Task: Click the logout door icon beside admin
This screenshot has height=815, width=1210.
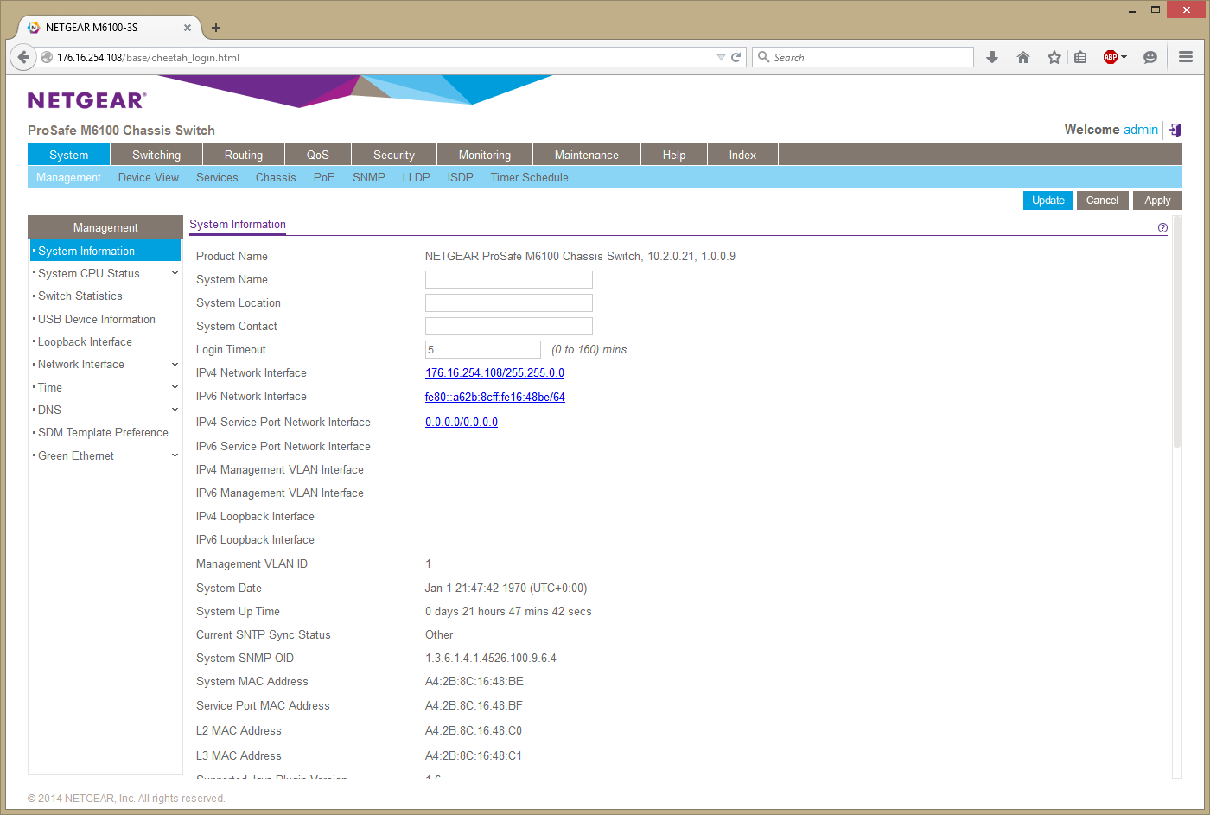Action: coord(1175,130)
